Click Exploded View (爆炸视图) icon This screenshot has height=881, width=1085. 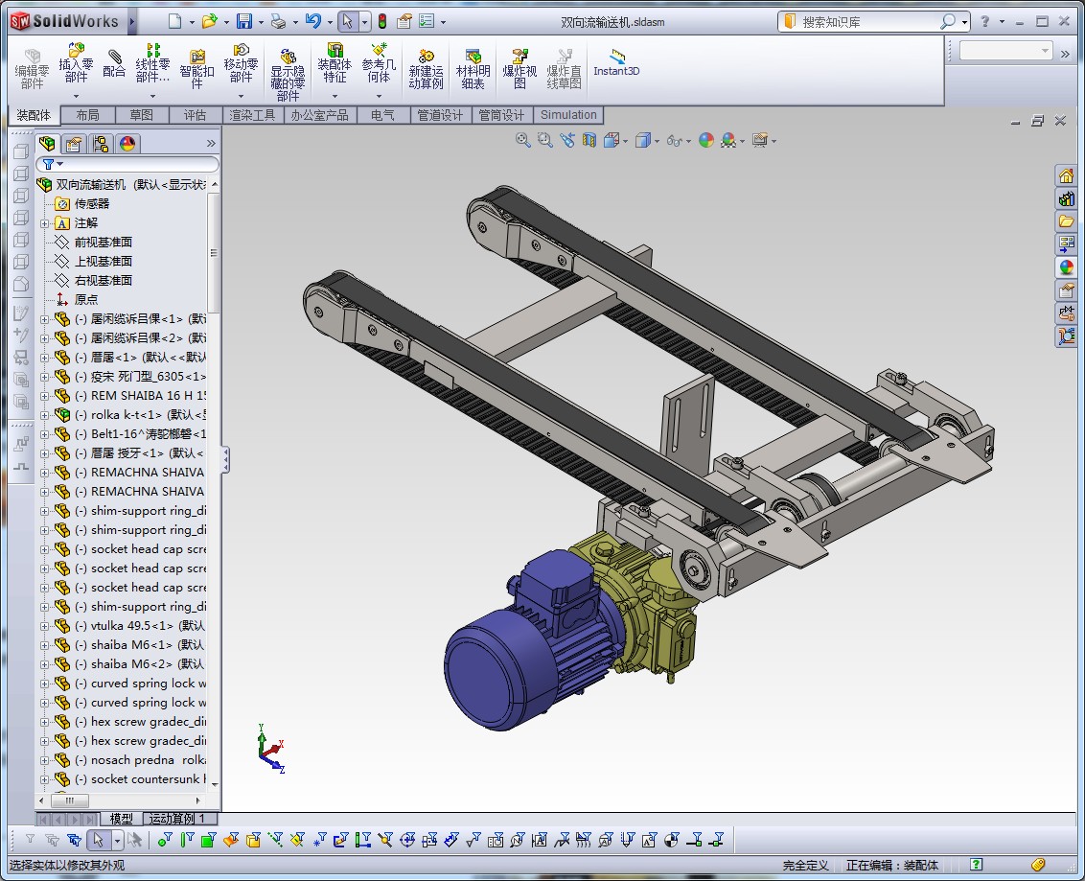pyautogui.click(x=519, y=69)
